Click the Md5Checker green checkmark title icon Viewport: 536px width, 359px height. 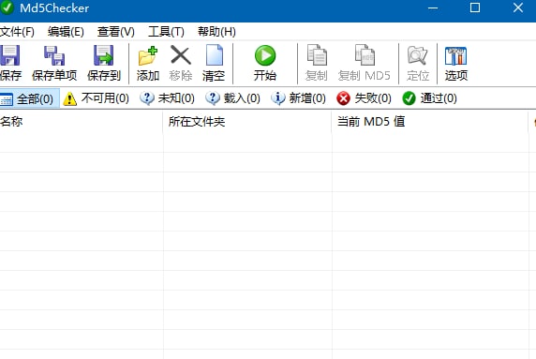tap(7, 7)
